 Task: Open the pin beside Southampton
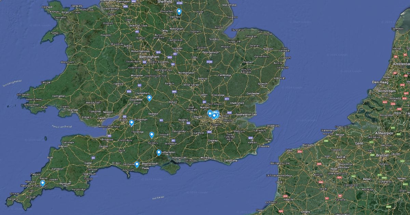point(159,153)
